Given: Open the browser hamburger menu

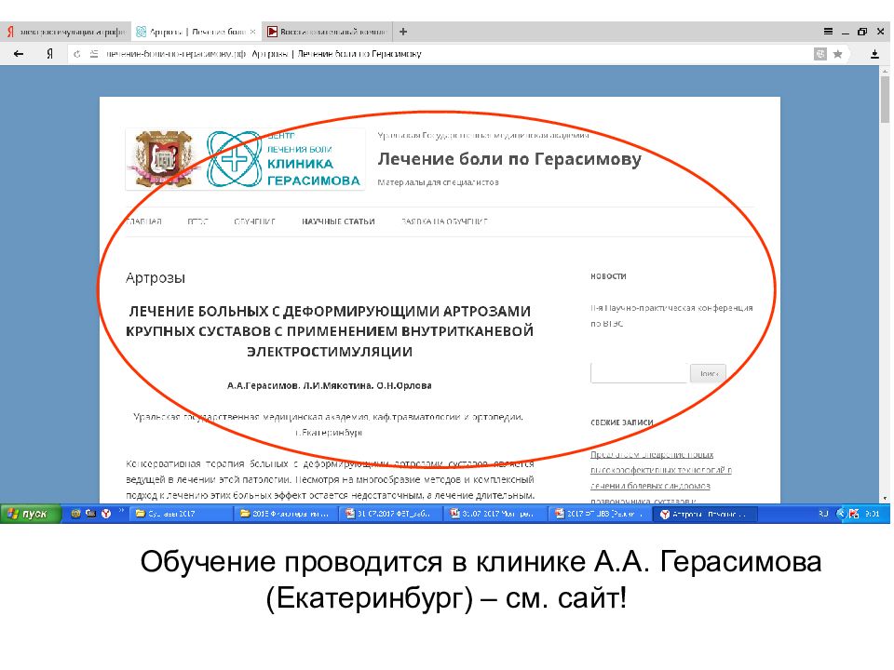Looking at the screenshot, I should point(828,32).
